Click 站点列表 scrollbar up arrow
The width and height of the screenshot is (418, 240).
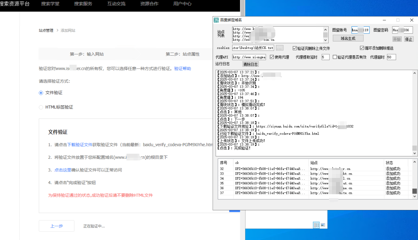[326, 29]
